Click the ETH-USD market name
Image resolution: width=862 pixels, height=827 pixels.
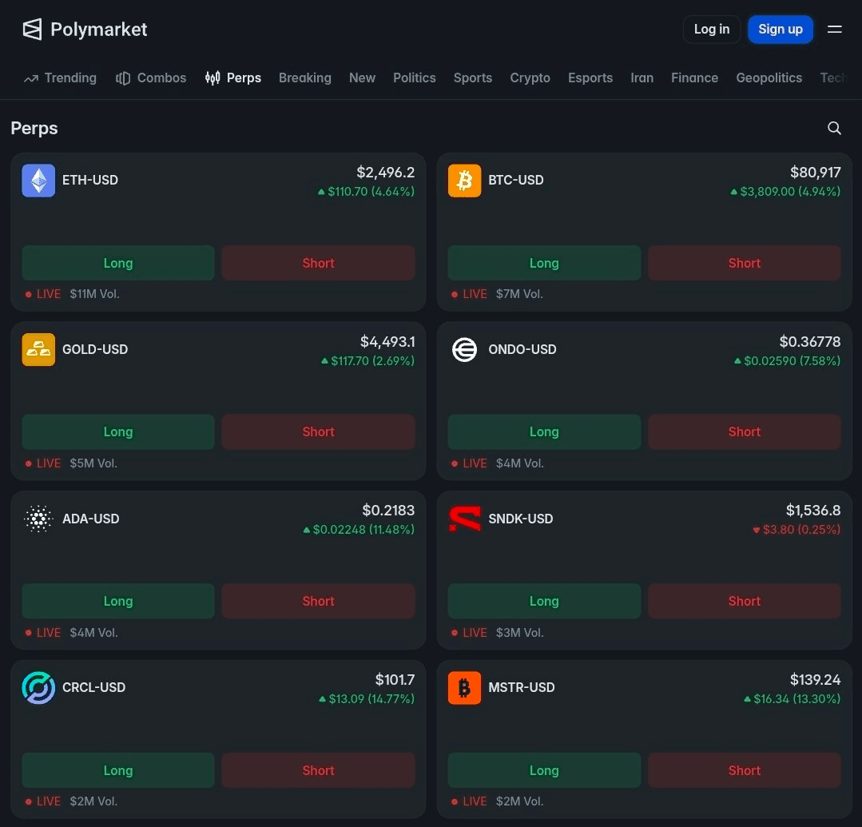pyautogui.click(x=90, y=181)
